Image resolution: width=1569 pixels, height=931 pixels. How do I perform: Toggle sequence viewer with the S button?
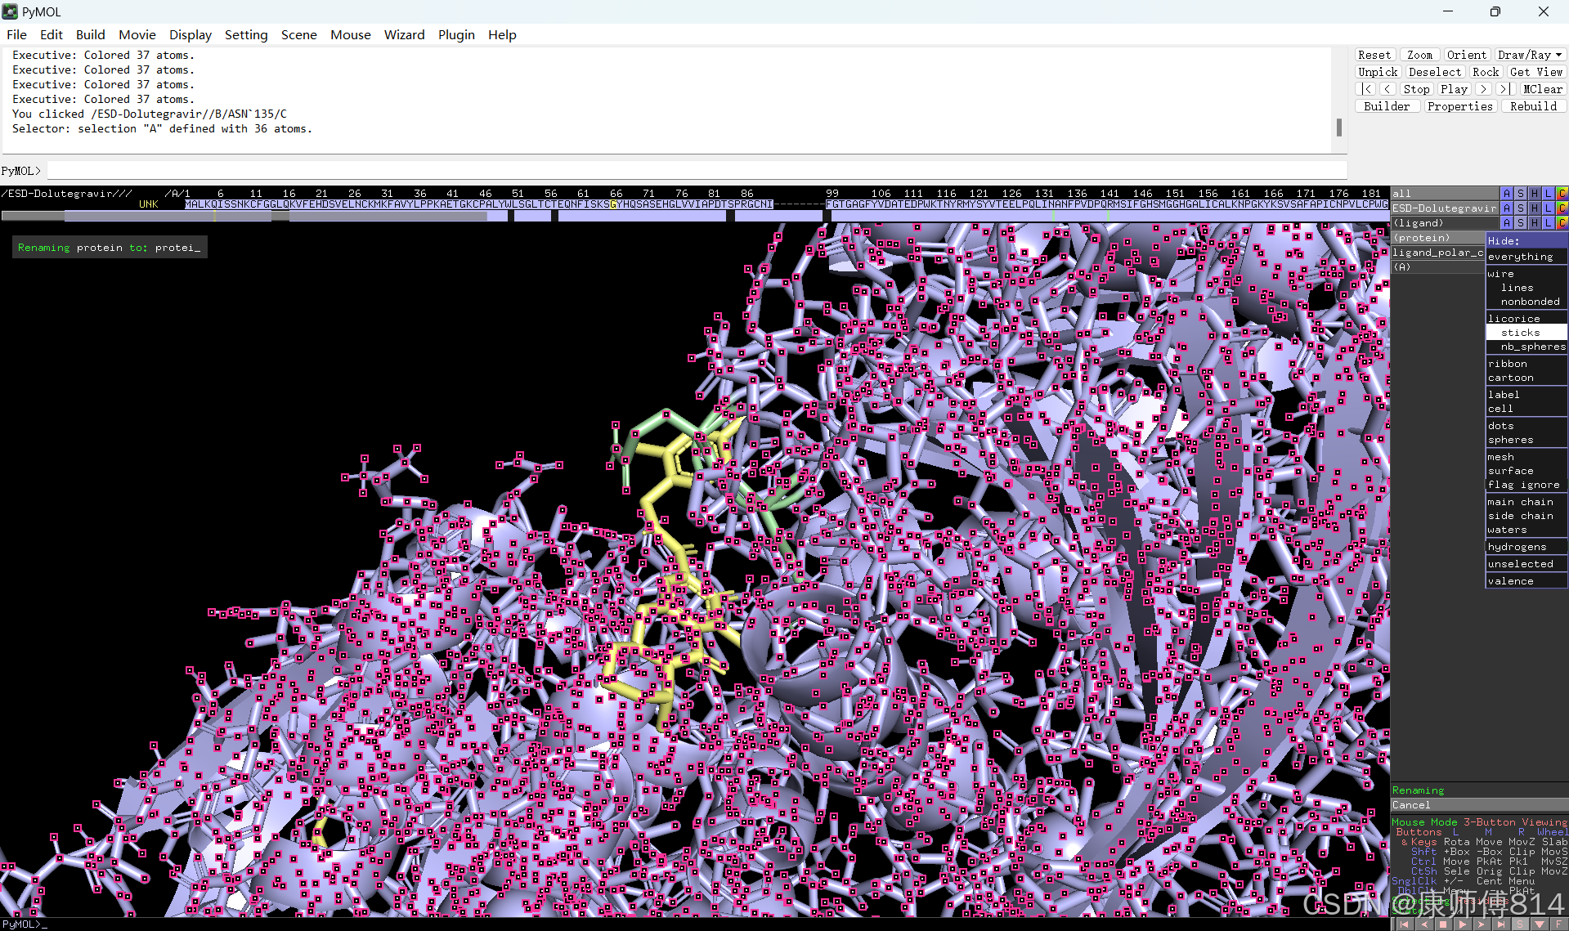[x=1520, y=924]
